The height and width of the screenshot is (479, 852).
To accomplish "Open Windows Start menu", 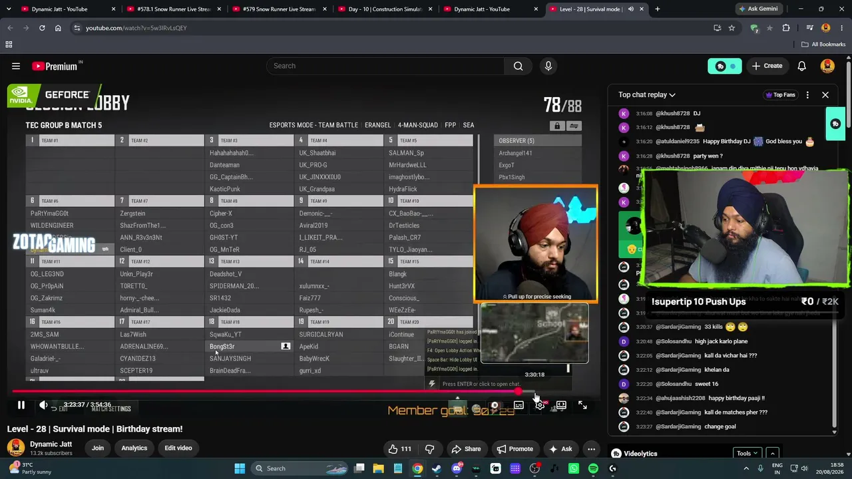I will [240, 468].
